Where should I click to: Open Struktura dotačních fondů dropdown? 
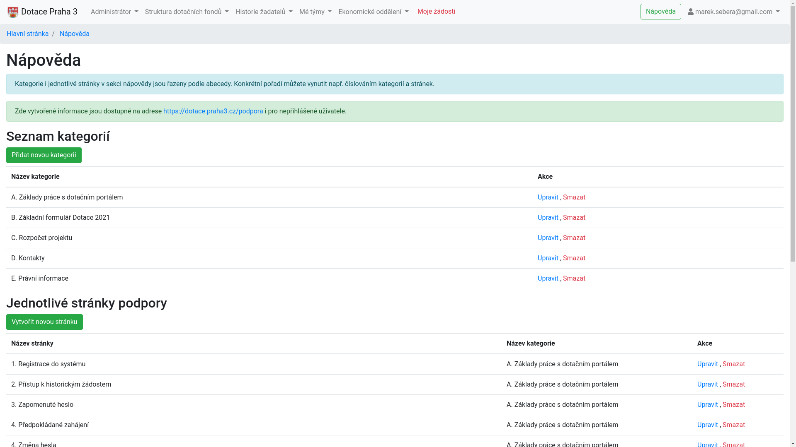(x=187, y=12)
